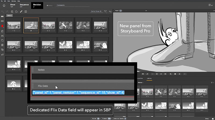Screen dimensions: 215x120
Task: Select panel thumbnail 12-2 in grid
Action: point(14,64)
